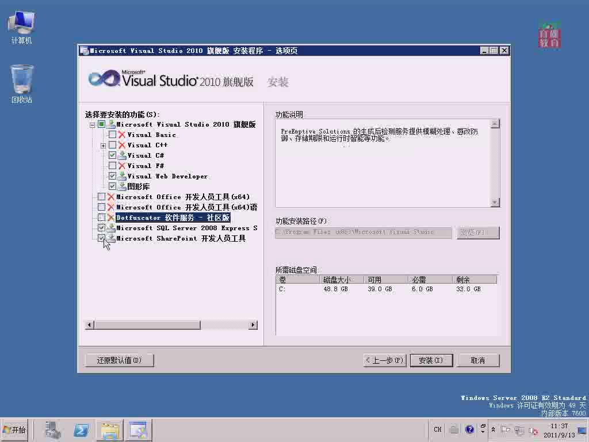Click the feature tree's horizontal scrollbar thumb
Screen dimensions: 589x442
[147, 325]
